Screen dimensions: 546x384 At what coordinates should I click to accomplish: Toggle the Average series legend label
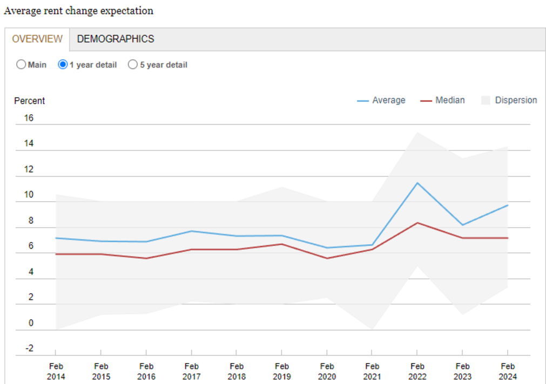(x=388, y=100)
